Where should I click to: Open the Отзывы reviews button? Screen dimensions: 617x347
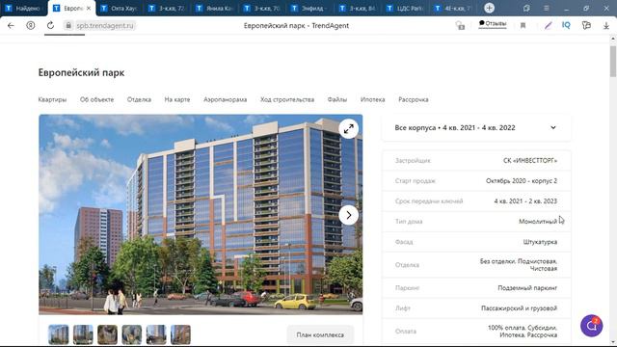[x=493, y=24]
